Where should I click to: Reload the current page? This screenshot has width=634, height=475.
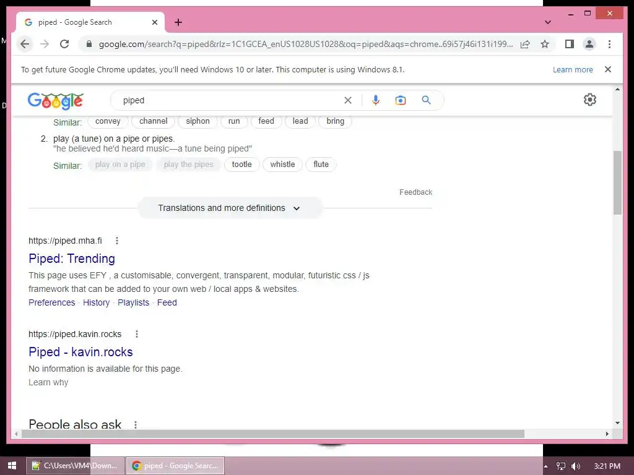point(64,44)
